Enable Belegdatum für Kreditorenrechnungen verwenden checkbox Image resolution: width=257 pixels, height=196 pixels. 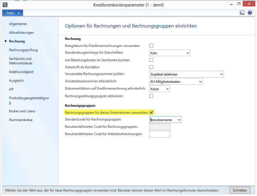[x=151, y=45]
